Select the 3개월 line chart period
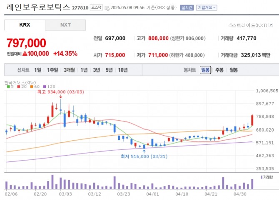 click(x=69, y=70)
